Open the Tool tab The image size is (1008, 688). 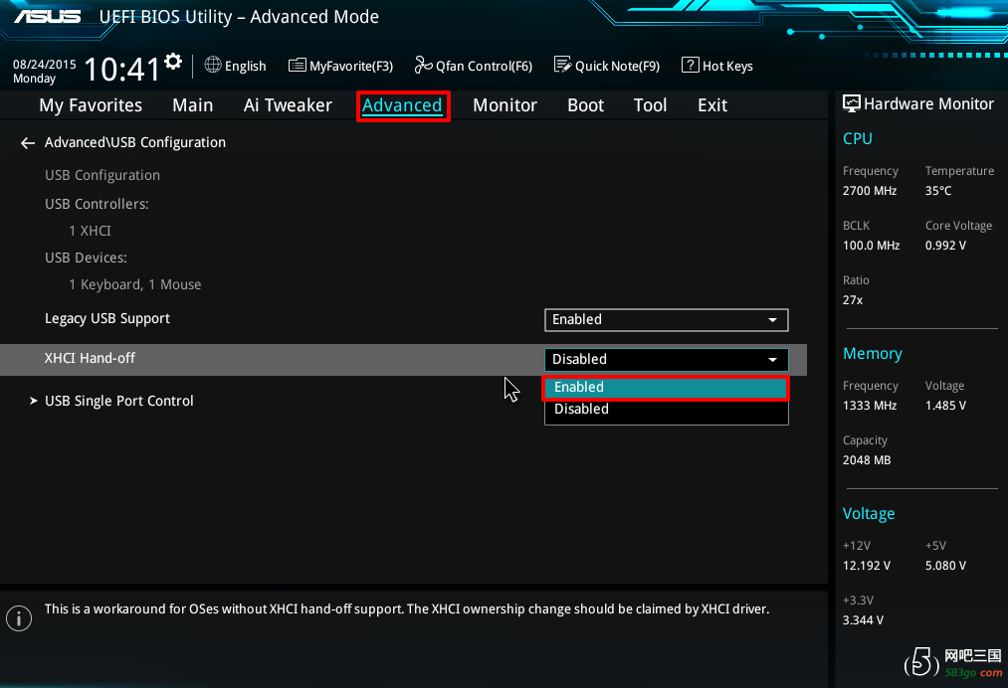pyautogui.click(x=650, y=105)
